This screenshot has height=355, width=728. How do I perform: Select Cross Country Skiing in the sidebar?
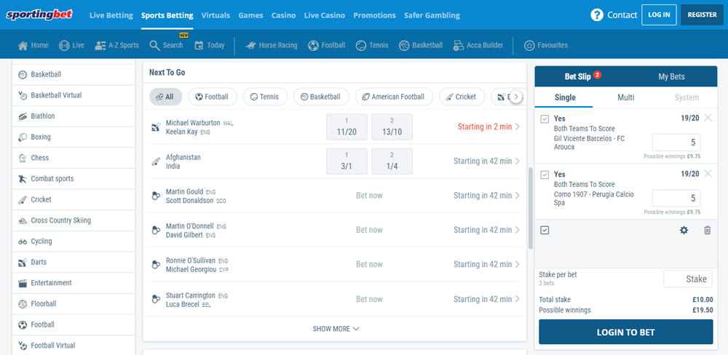pos(74,220)
